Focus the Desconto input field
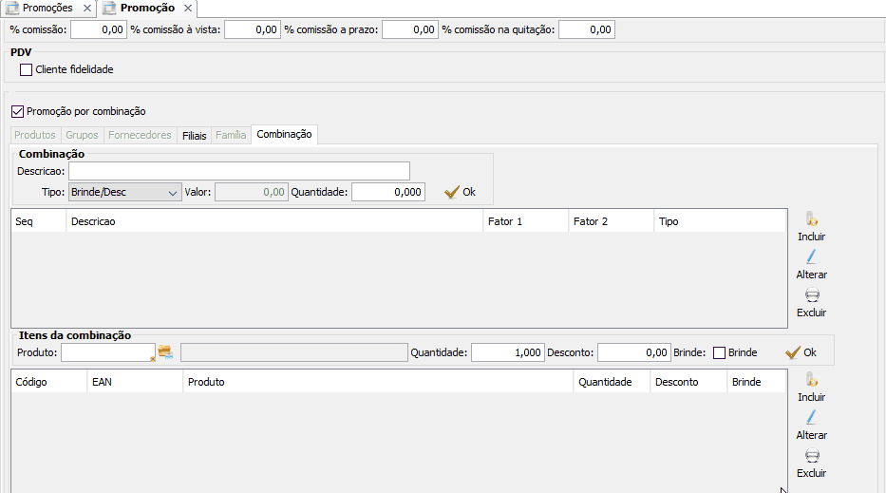Viewport: 886px width, 493px height. pyautogui.click(x=634, y=352)
